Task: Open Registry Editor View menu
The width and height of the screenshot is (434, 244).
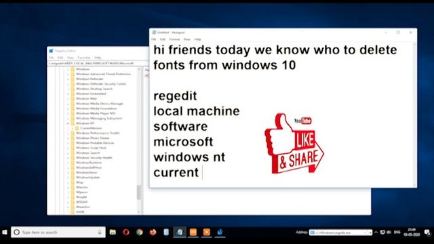Action: pyautogui.click(x=71, y=58)
